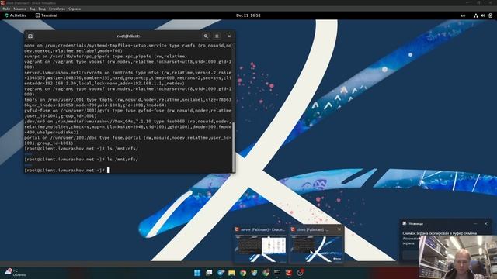Open the VirtualBox Файл menu

click(x=6, y=9)
